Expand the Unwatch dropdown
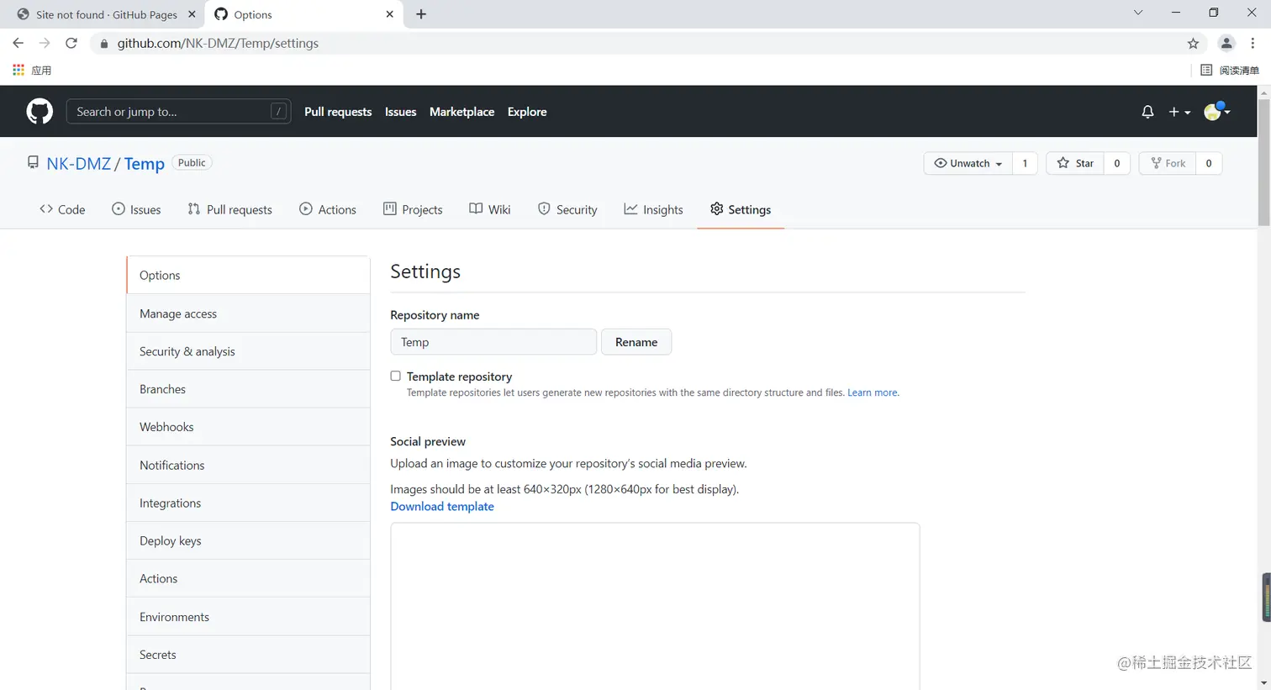The width and height of the screenshot is (1271, 690). [968, 163]
